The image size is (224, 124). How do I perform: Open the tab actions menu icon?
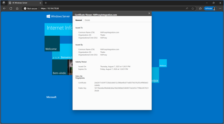click(4, 3)
